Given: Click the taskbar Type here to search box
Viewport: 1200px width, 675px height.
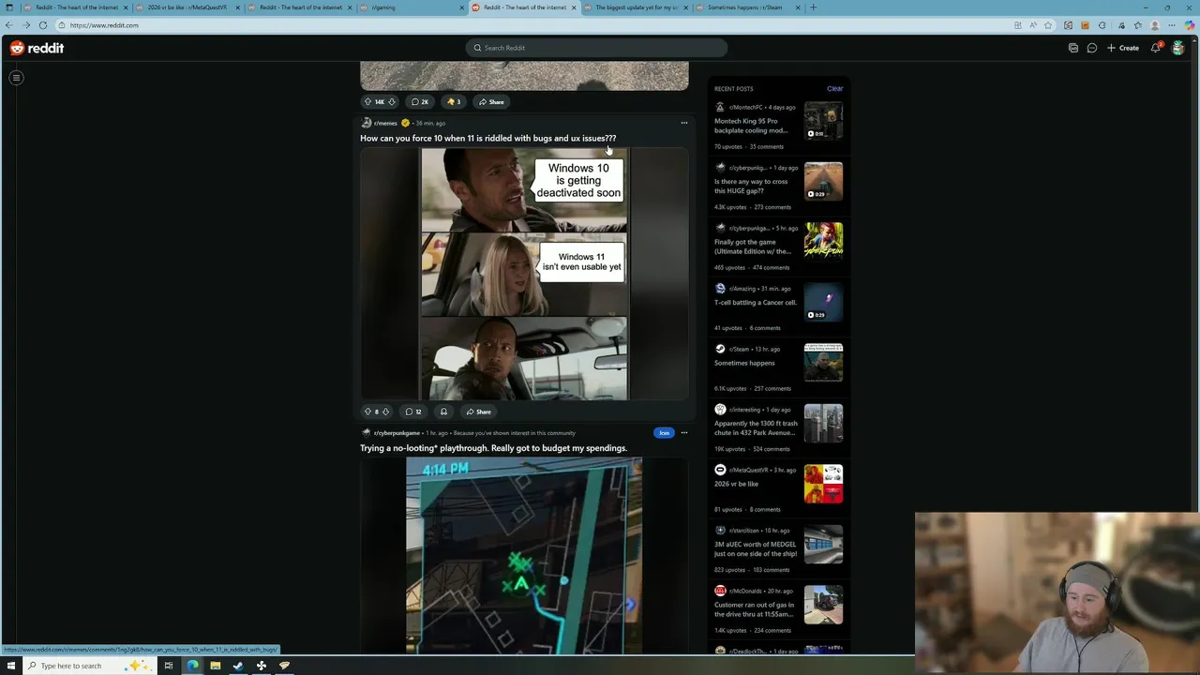Looking at the screenshot, I should [89, 666].
